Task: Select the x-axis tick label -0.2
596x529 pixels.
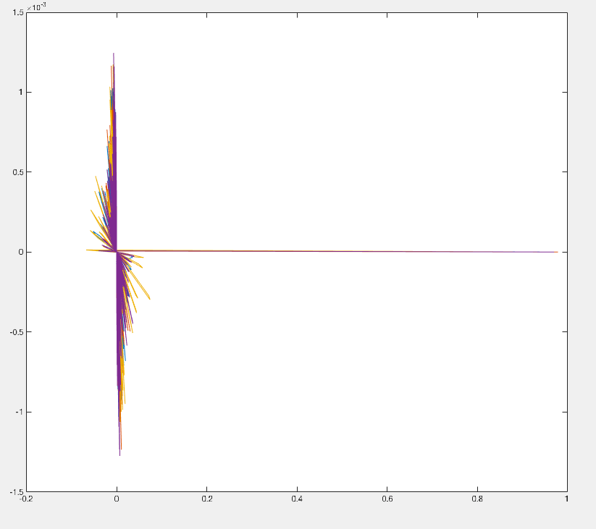Action: click(x=26, y=499)
